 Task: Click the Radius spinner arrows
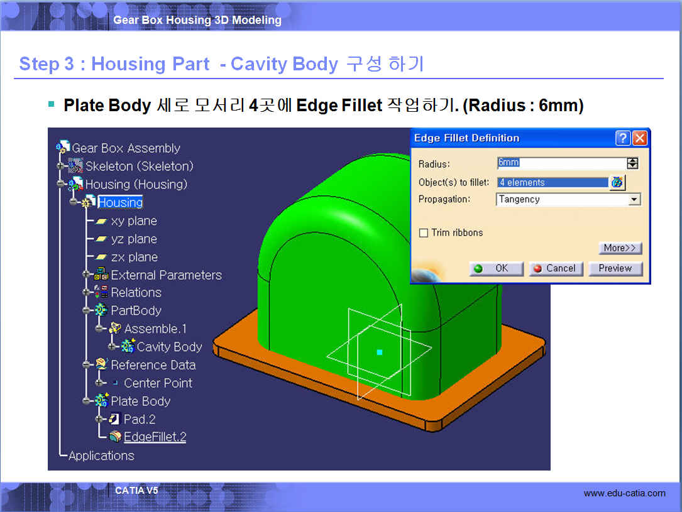click(x=632, y=163)
